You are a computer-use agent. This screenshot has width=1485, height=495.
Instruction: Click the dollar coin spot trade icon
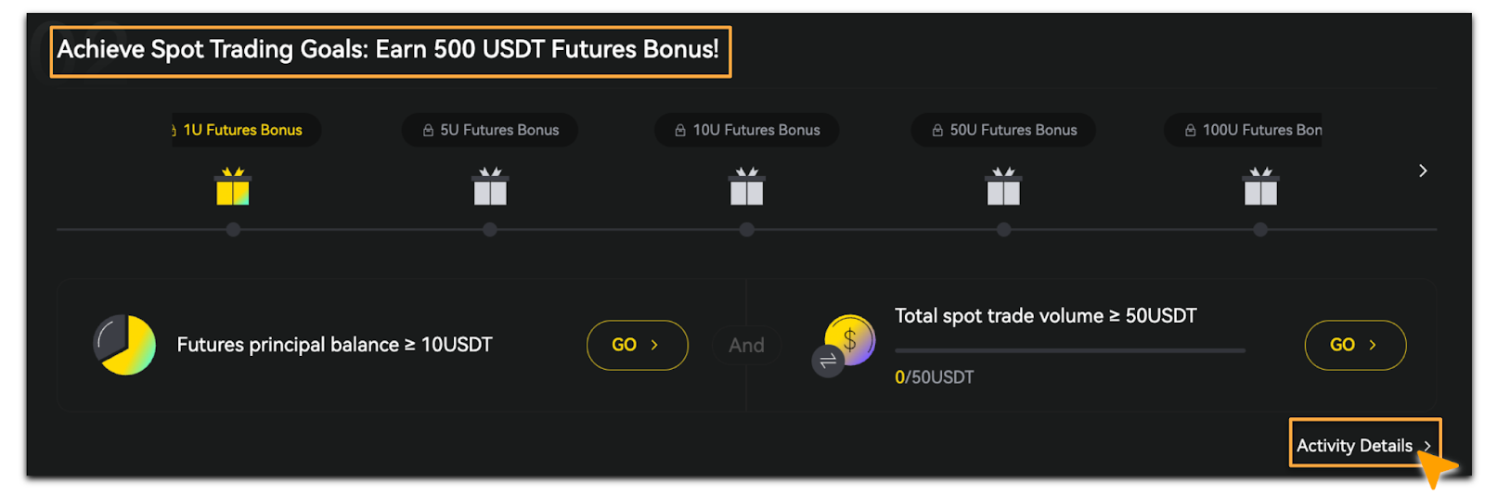click(x=850, y=339)
